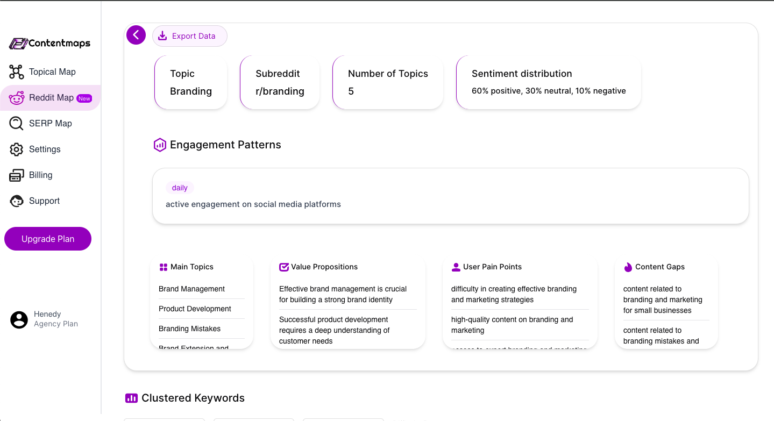Click the Henedy profile avatar icon
Viewport: 774px width, 421px height.
coord(19,319)
